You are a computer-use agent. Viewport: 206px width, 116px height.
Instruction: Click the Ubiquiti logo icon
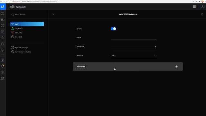pyautogui.click(x=2, y=6)
